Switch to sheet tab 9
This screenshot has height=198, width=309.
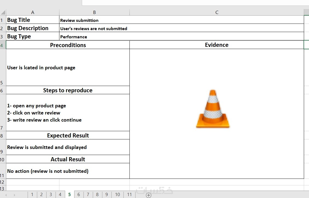106,195
